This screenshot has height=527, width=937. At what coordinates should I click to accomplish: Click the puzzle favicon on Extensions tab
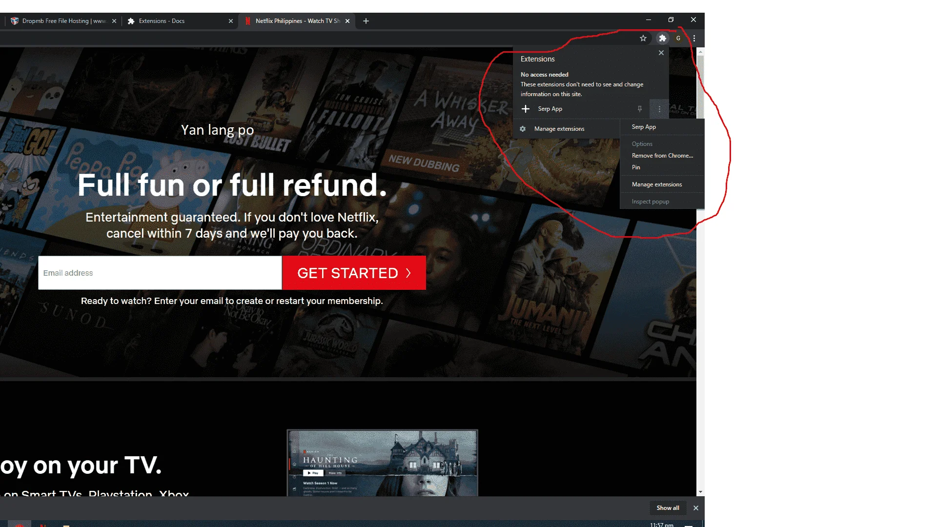131,21
